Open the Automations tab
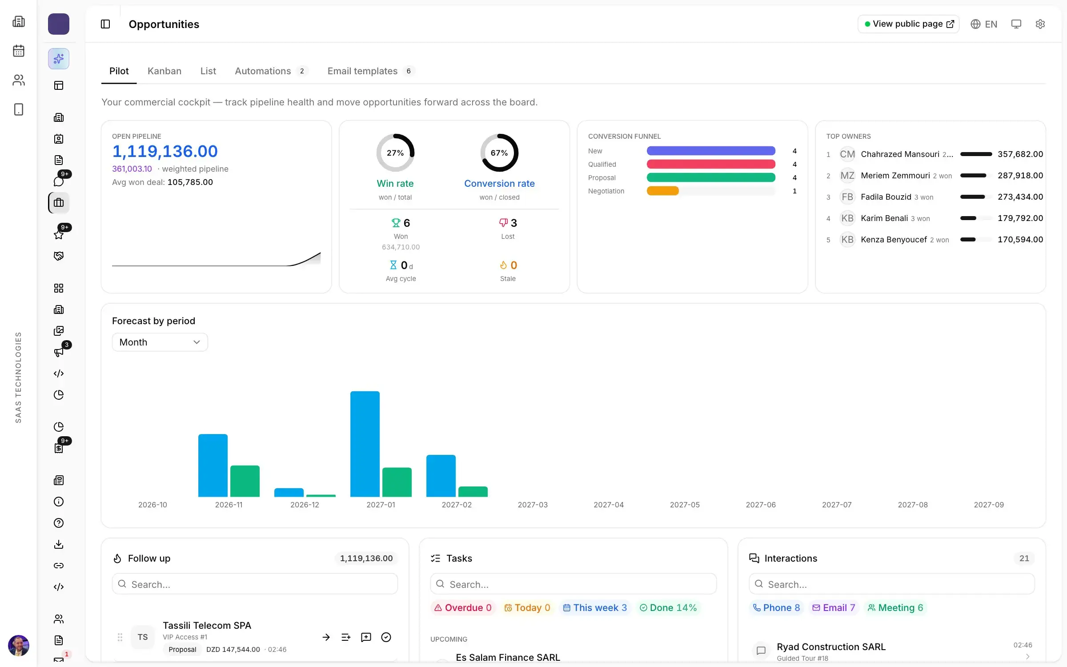The height and width of the screenshot is (667, 1067). point(271,71)
